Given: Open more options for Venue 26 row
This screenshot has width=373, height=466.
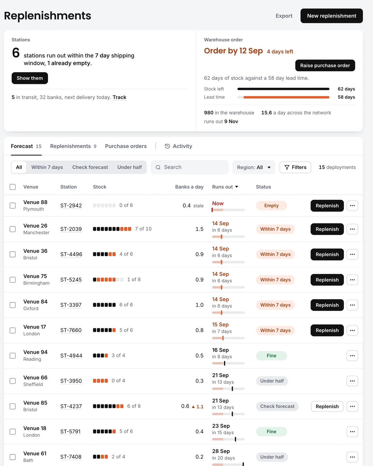Looking at the screenshot, I should tap(352, 229).
